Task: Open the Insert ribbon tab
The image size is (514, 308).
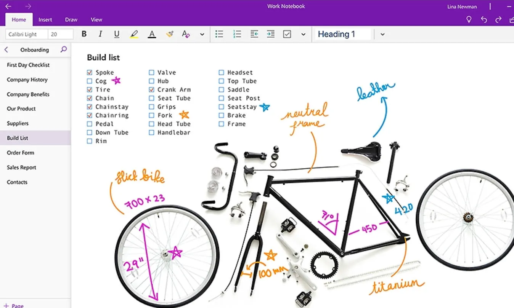Action: (45, 19)
